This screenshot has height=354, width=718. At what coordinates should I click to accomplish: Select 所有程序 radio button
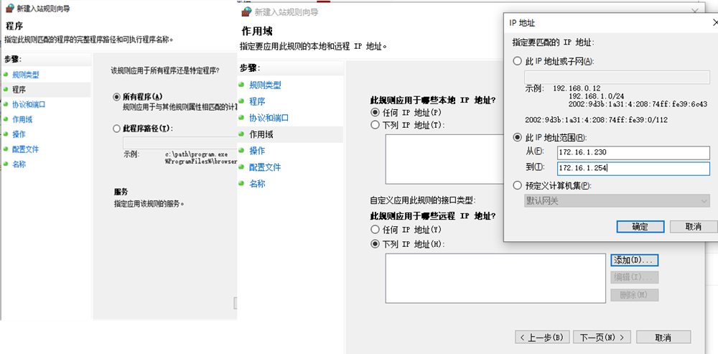point(117,96)
